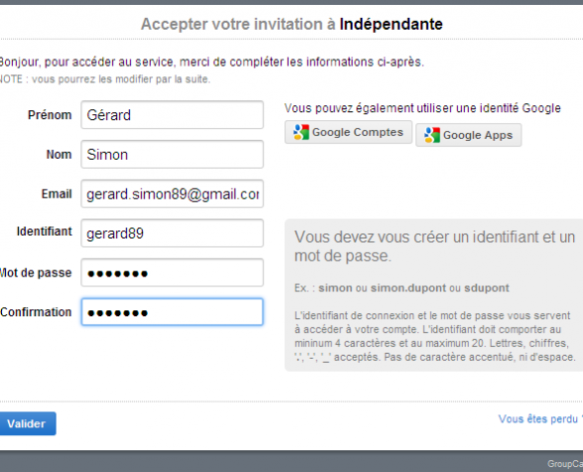Sign in with the Google Comptes button
Image resolution: width=583 pixels, height=472 pixels.
point(348,132)
